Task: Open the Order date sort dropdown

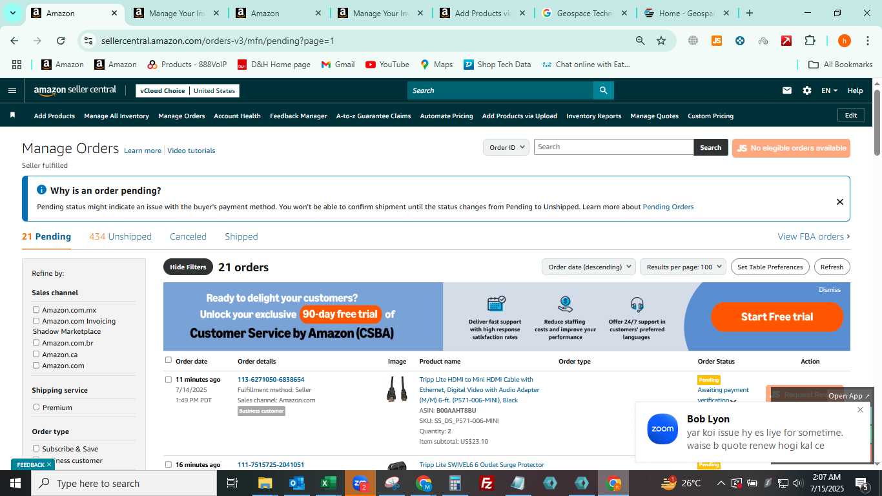Action: click(x=588, y=267)
